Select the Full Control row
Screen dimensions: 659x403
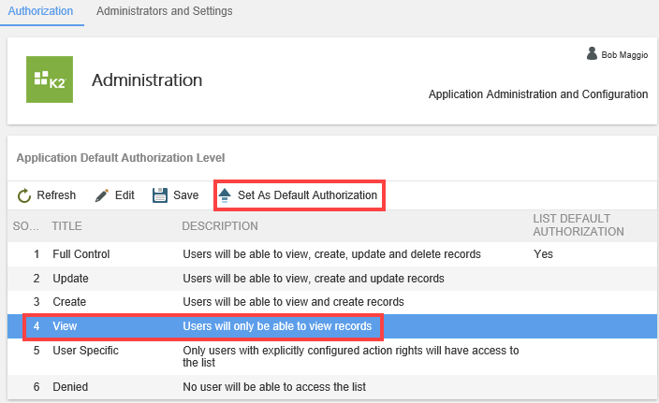81,253
